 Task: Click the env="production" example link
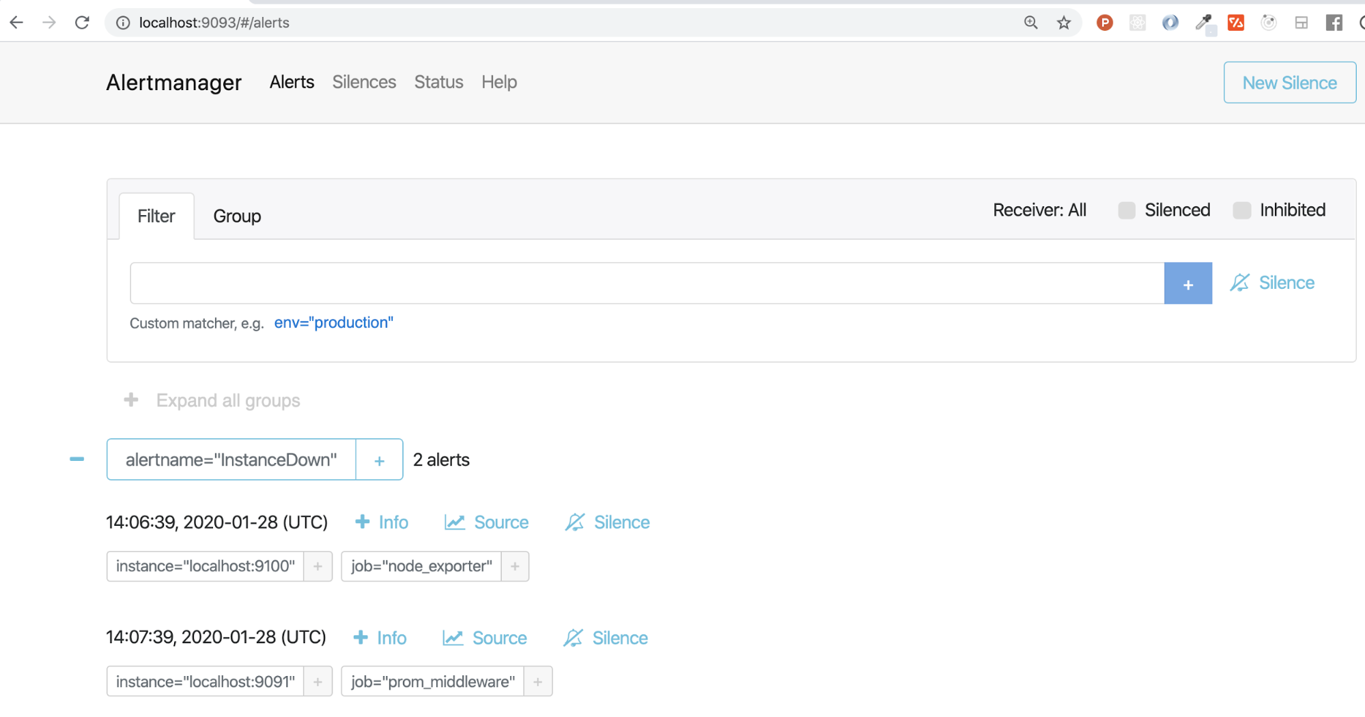point(334,322)
